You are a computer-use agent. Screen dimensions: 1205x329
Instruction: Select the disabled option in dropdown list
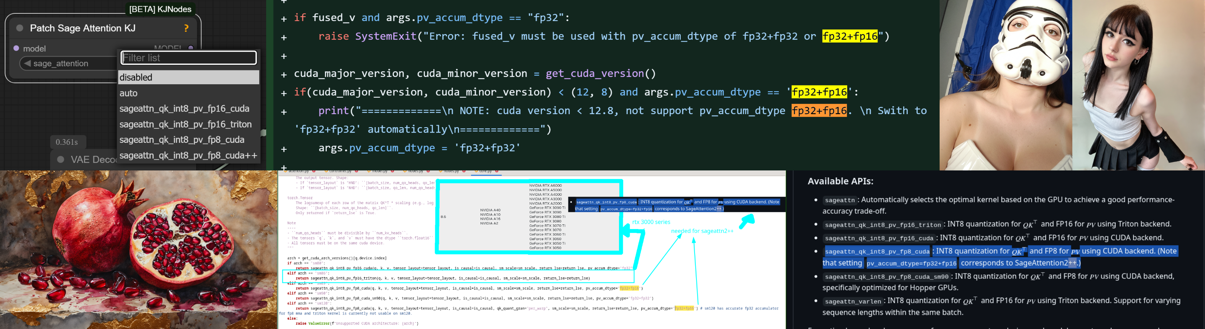[189, 77]
